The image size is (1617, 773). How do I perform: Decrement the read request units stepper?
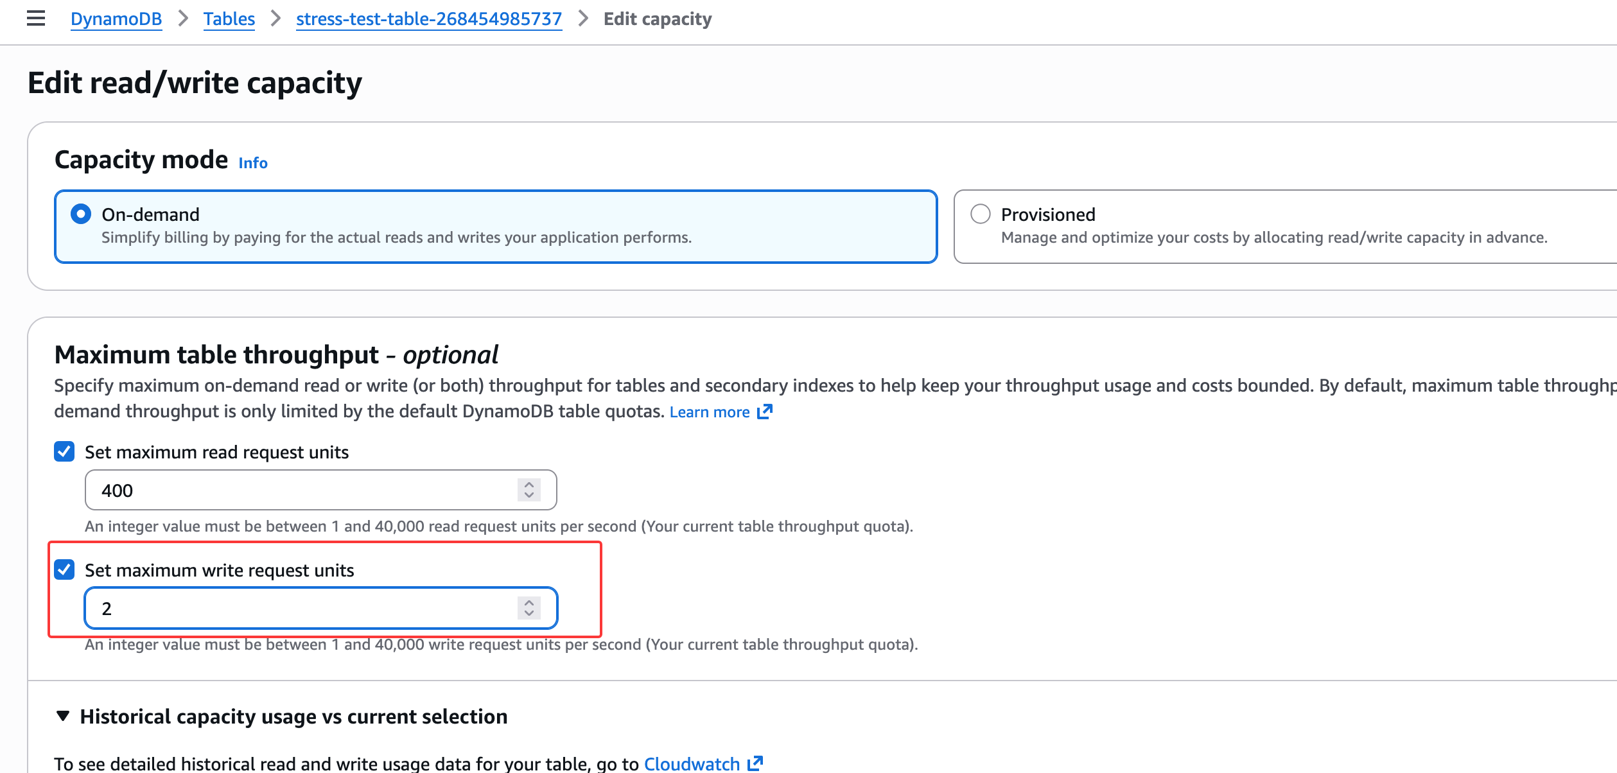(x=529, y=495)
